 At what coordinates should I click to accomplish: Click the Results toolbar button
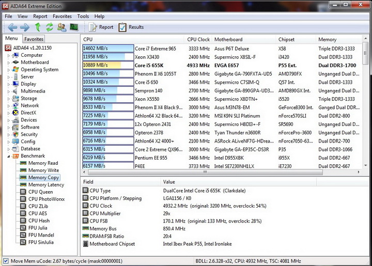(x=131, y=27)
